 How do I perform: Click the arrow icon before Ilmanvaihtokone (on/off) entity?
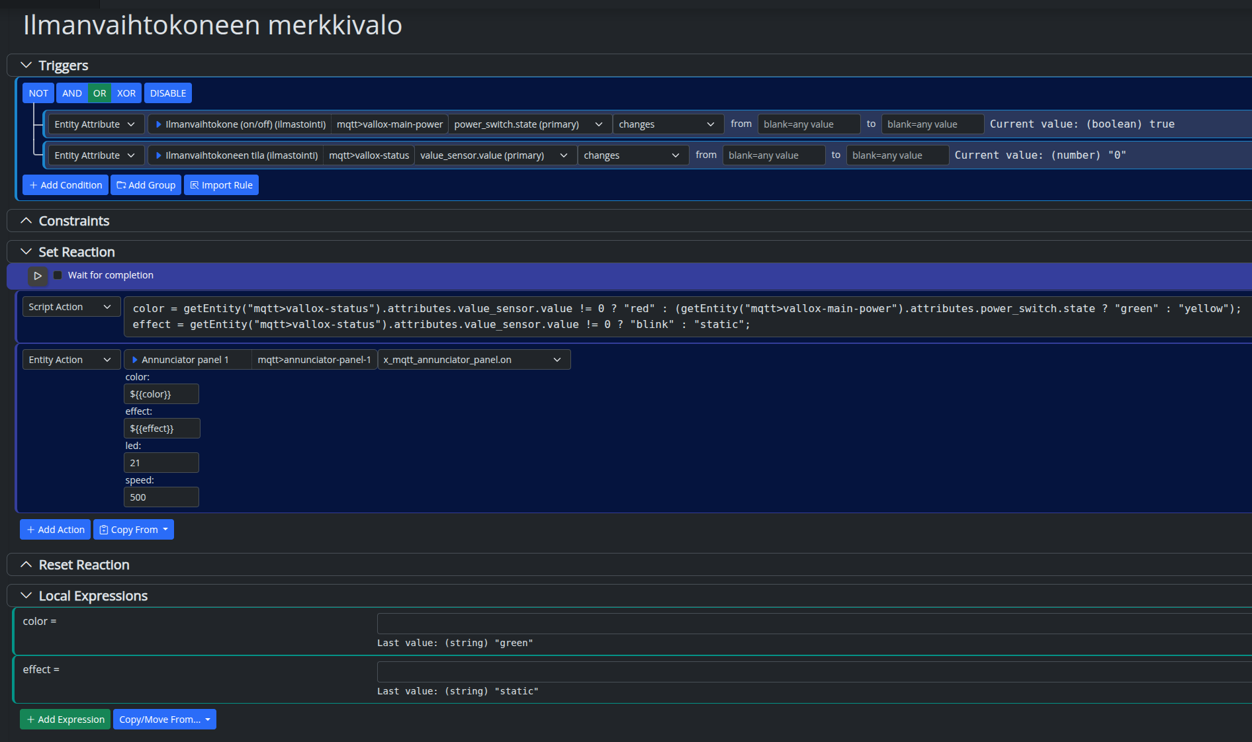(159, 124)
